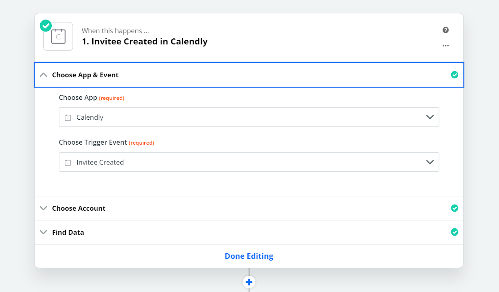
Task: Select the Find Data section header
Action: [x=249, y=232]
